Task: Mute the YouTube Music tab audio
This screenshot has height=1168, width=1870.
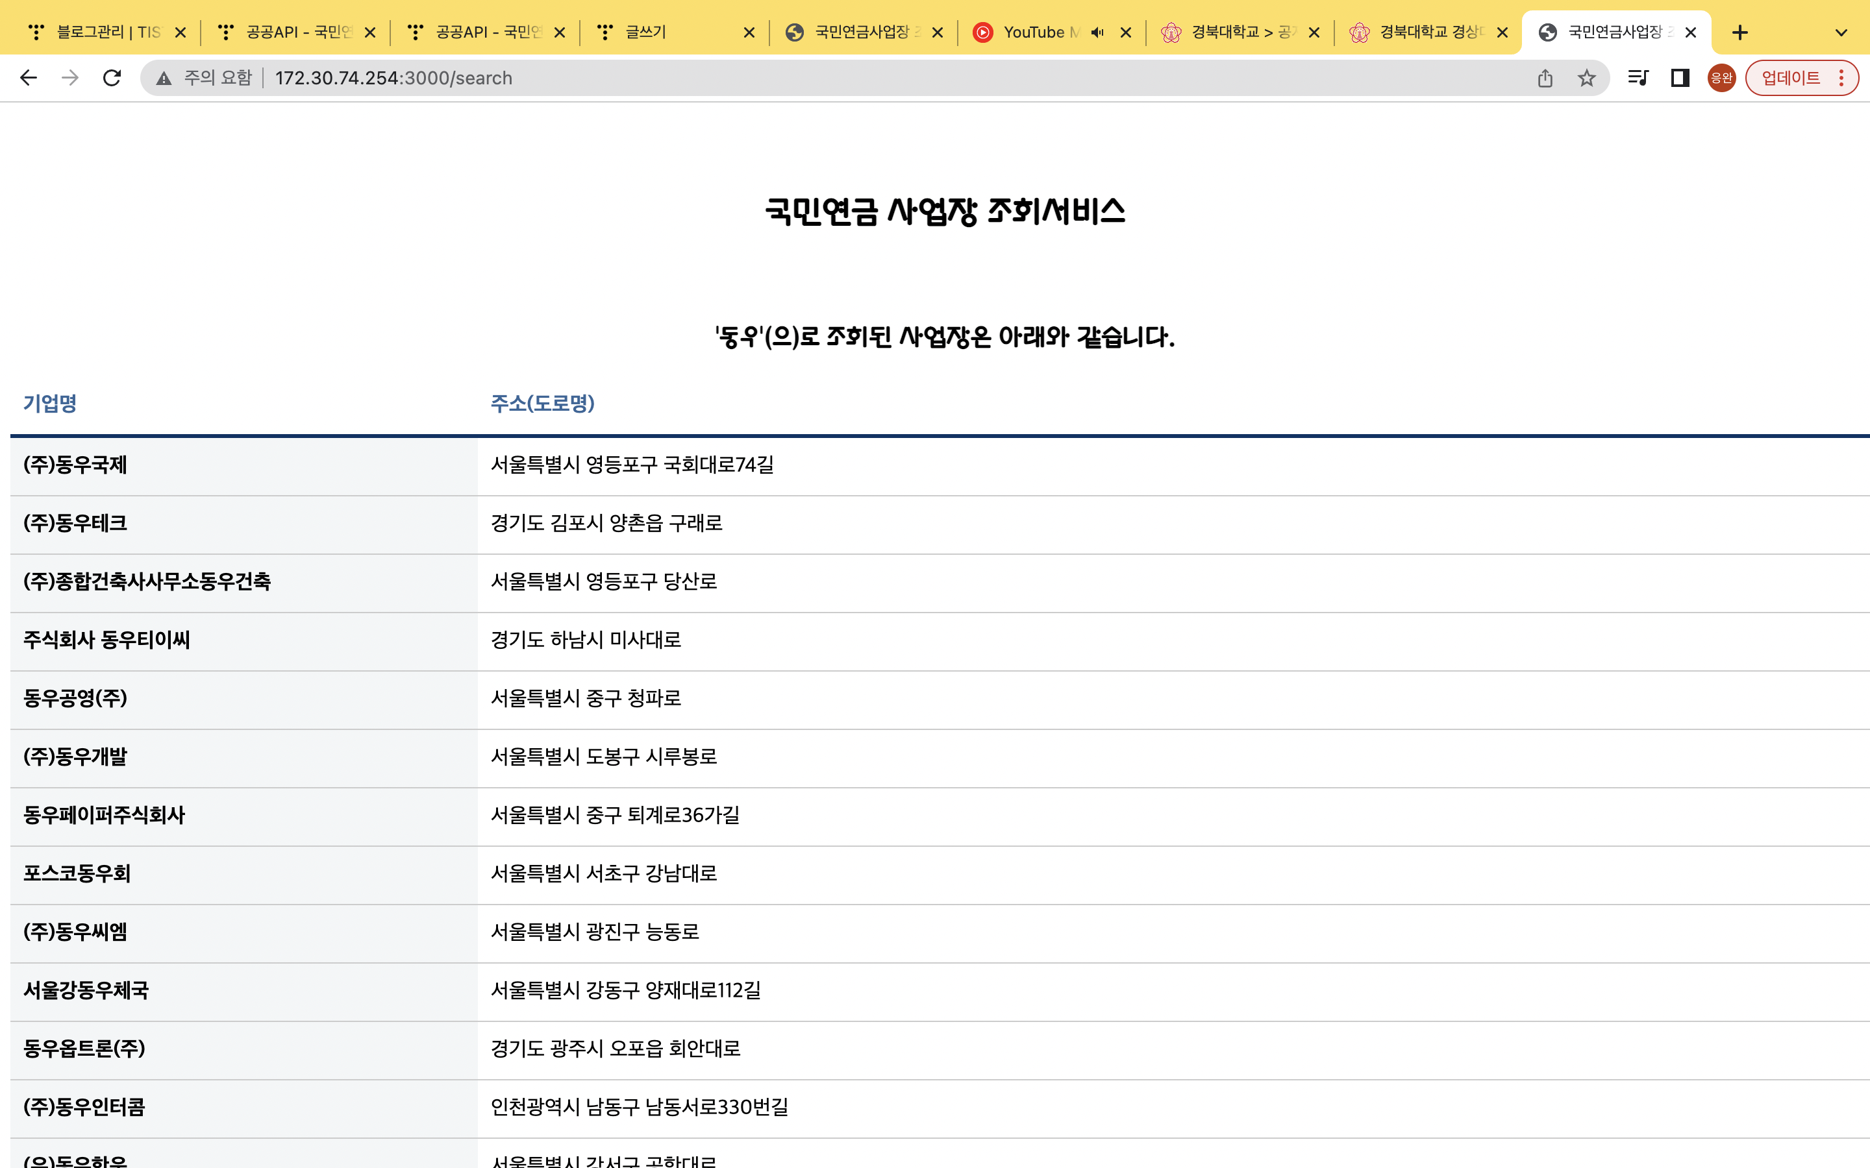Action: click(1097, 32)
